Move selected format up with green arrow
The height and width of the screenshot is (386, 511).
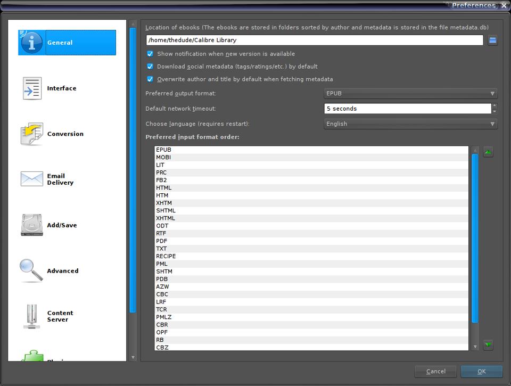coord(488,152)
